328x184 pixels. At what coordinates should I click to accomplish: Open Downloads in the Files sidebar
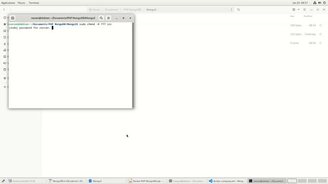pos(5,43)
